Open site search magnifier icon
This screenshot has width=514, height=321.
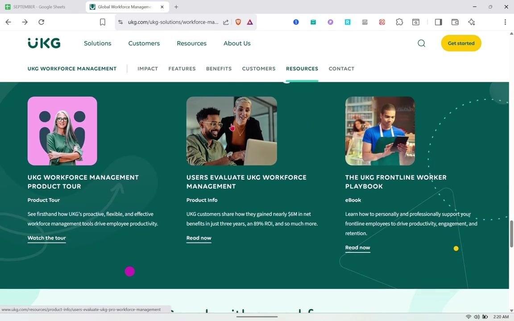tap(422, 43)
